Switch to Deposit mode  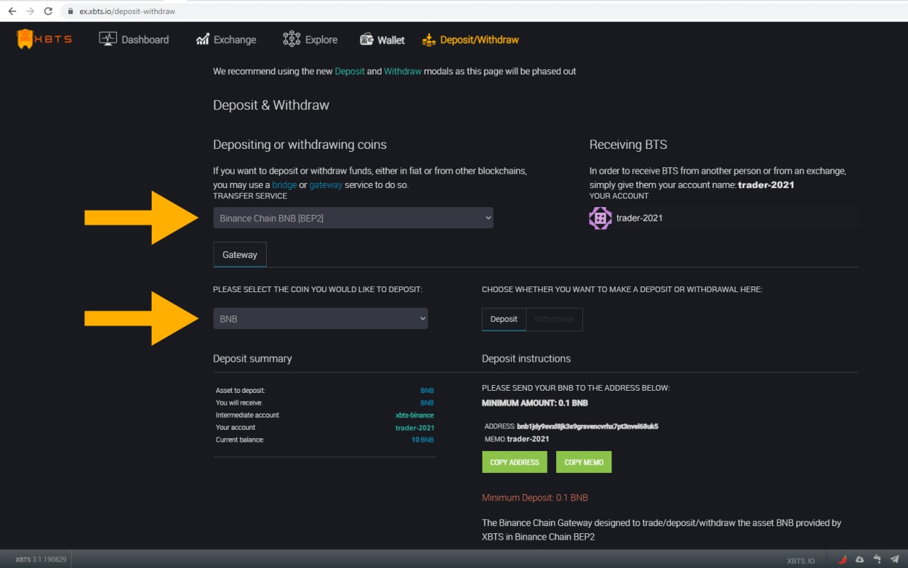[x=504, y=319]
